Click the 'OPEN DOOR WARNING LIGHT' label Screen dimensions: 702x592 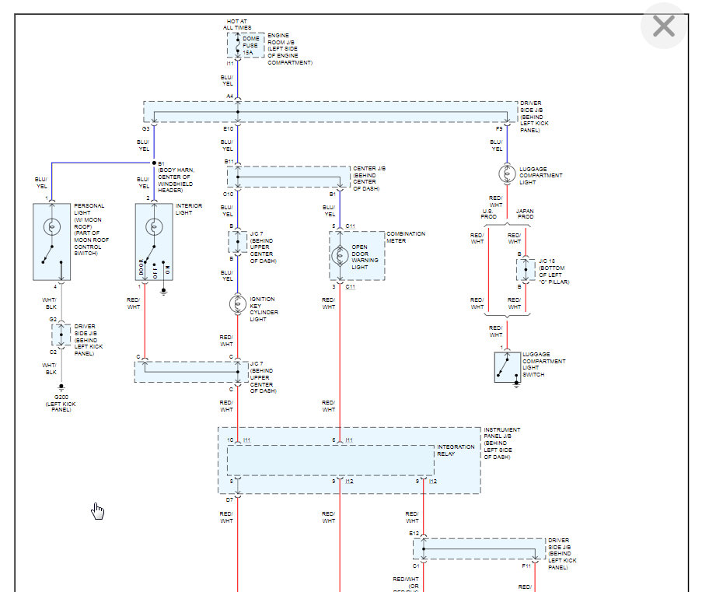[365, 257]
